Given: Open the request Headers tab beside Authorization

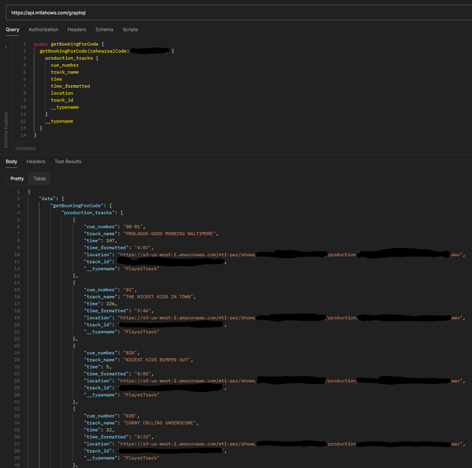Looking at the screenshot, I should click(x=77, y=30).
